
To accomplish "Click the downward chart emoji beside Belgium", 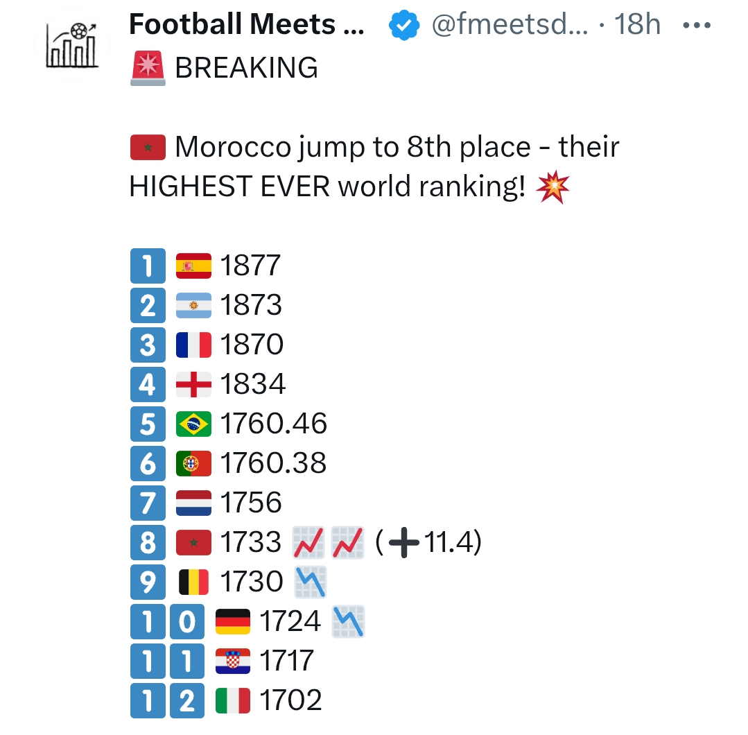I will click(x=310, y=582).
